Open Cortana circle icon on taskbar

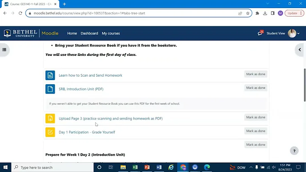pos(99,167)
